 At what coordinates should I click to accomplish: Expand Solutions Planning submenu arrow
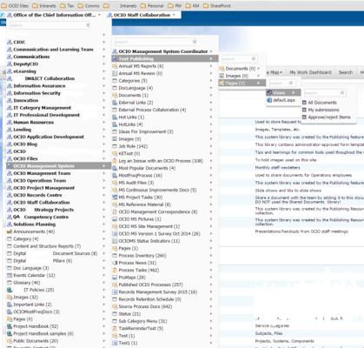click(x=103, y=224)
